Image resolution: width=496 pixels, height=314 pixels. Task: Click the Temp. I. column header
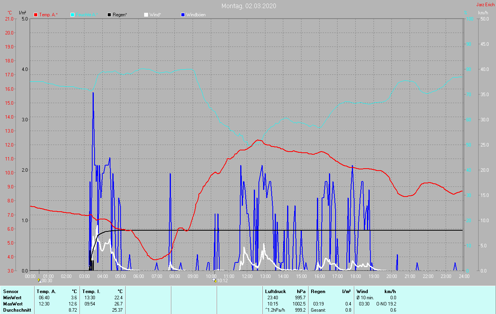[91, 292]
